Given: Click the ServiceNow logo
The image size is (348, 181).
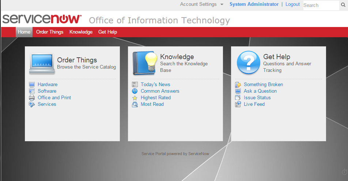Looking at the screenshot, I should point(42,19).
